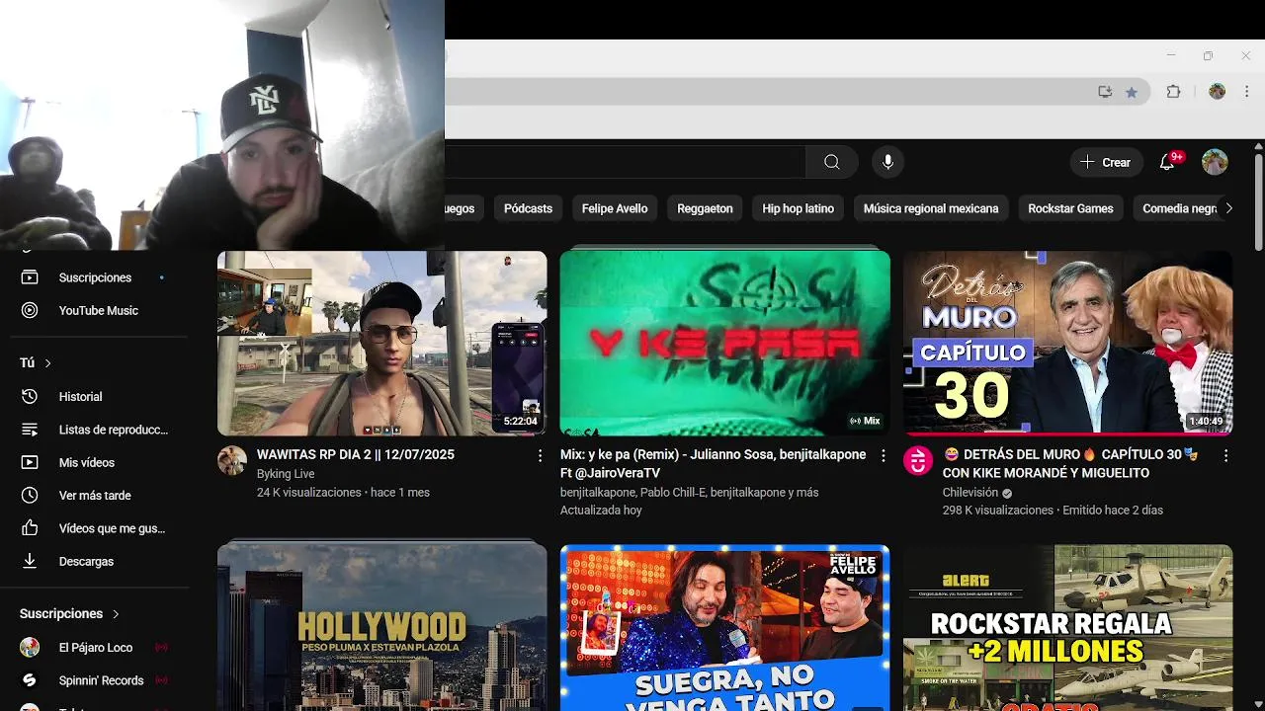Select the Comedia negra chip
This screenshot has height=711, width=1265.
1176,208
